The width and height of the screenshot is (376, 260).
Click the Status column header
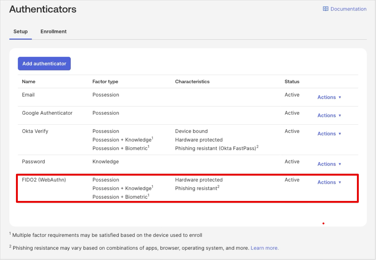click(x=292, y=82)
